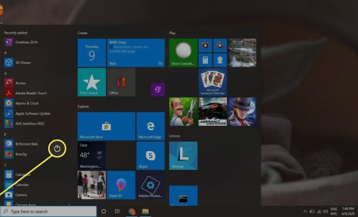Show hidden system tray icons

point(305,212)
